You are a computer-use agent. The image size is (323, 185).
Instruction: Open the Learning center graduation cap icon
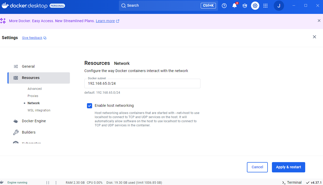[x=245, y=6]
